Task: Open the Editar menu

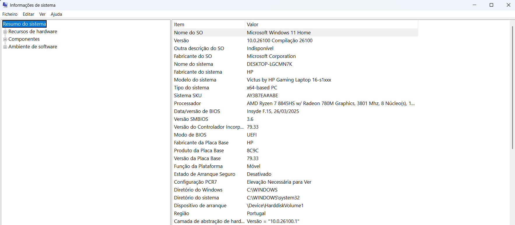Action: point(28,14)
